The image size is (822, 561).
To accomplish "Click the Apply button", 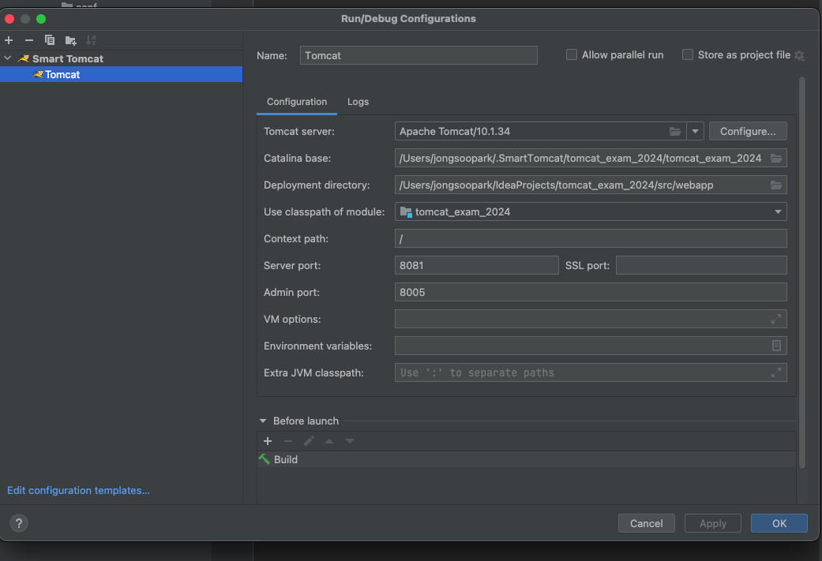I will (712, 523).
